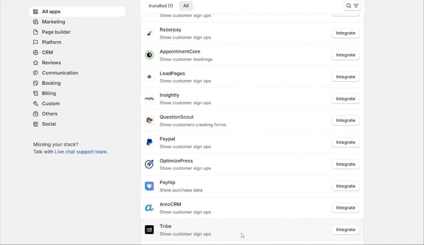Click 'Show purchase data' description

pyautogui.click(x=181, y=190)
